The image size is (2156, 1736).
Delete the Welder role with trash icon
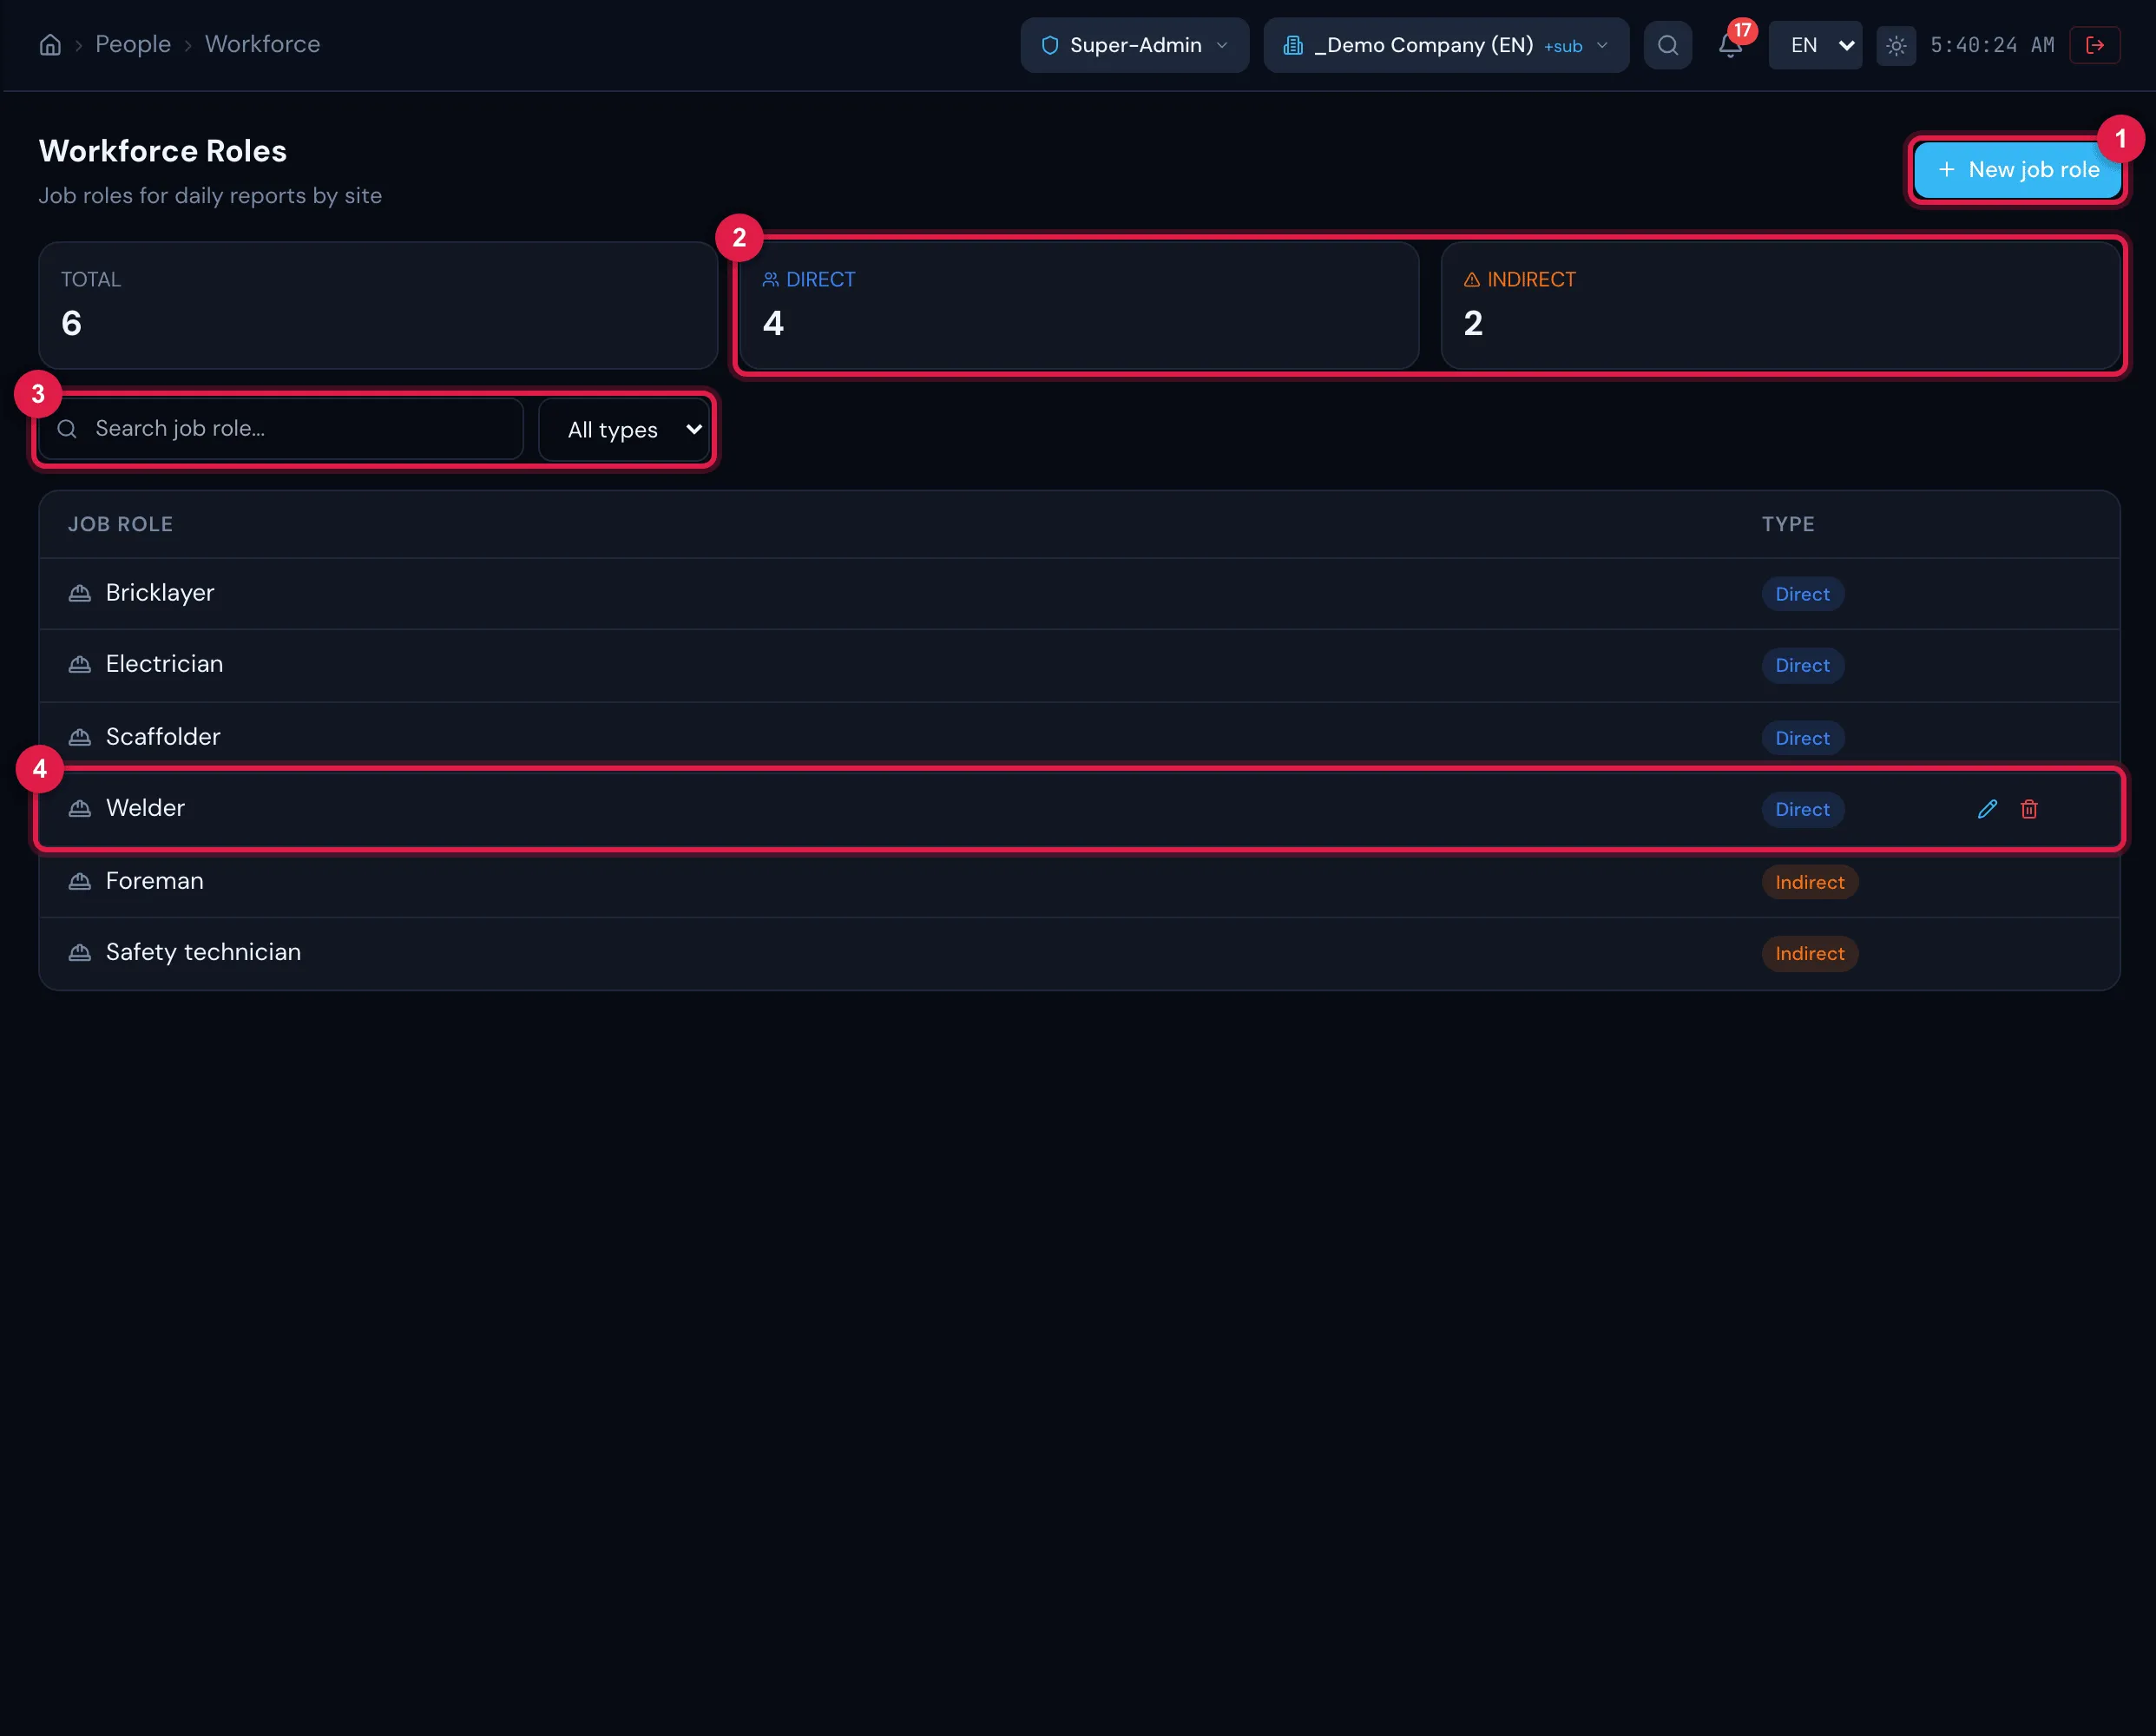coord(2029,809)
